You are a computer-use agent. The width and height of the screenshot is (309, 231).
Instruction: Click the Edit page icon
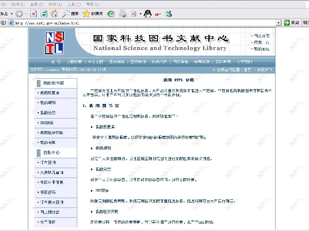[133, 14]
